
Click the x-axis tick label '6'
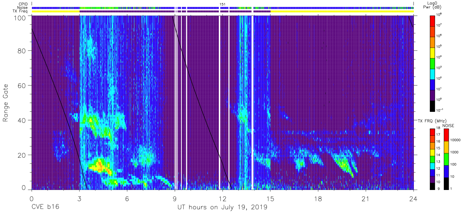point(127,199)
